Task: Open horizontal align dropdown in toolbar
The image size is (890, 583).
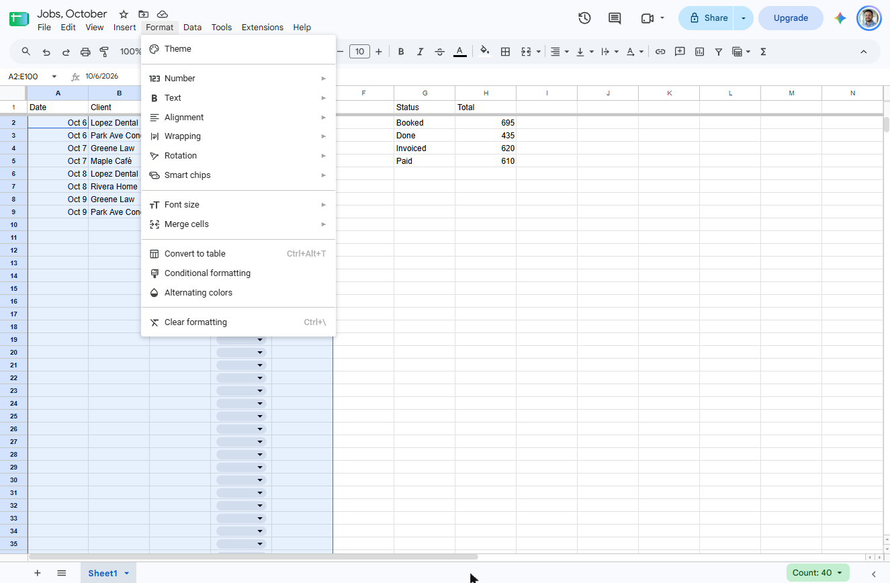Action: [x=560, y=52]
